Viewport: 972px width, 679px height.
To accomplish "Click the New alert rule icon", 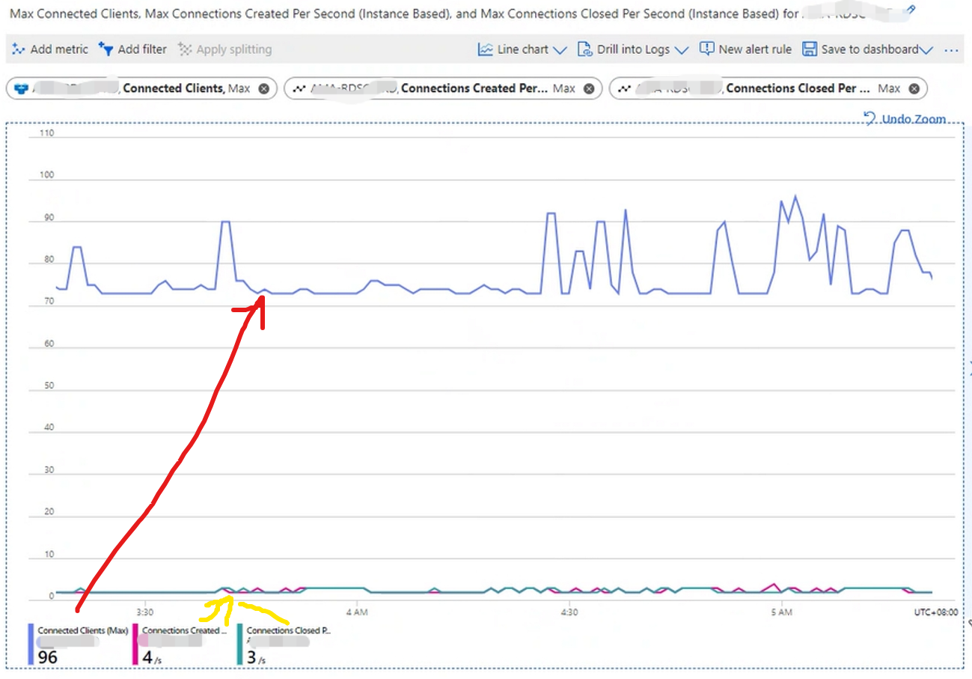I will [706, 49].
